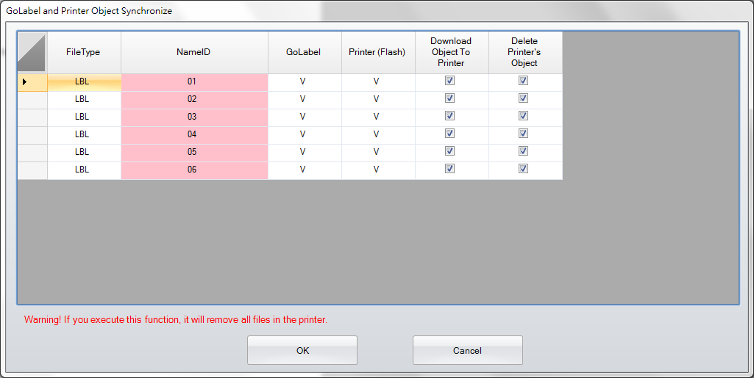
Task: Click the Printer (Flash) V cell in row 04
Action: 378,135
